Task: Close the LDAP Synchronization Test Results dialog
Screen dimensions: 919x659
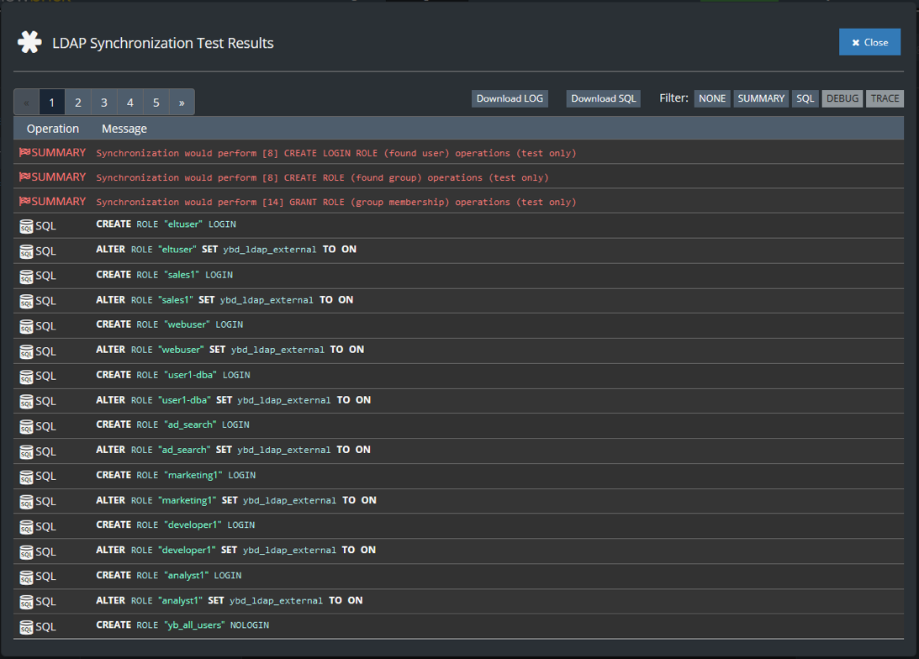Action: pos(869,42)
